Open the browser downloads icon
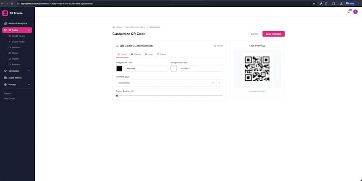This screenshot has width=362, height=181. tap(341, 4)
